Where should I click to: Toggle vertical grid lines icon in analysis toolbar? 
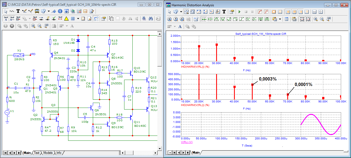tap(288, 12)
